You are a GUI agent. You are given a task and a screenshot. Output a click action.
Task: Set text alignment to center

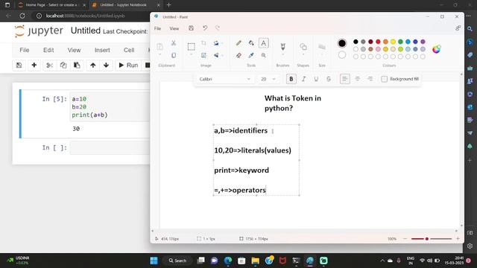pos(358,79)
